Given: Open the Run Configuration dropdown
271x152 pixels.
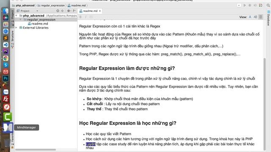Looking at the screenshot, I should pyautogui.click(x=239, y=5).
